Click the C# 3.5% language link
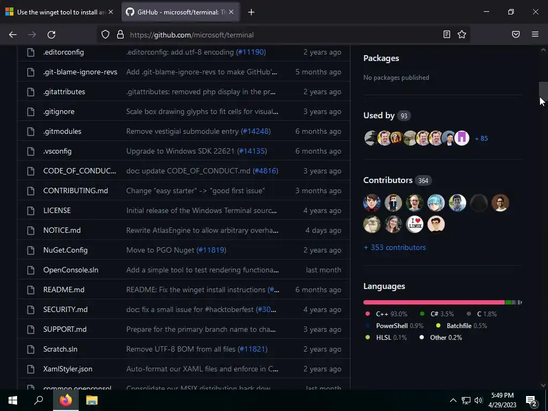This screenshot has width=548, height=411. 437,314
